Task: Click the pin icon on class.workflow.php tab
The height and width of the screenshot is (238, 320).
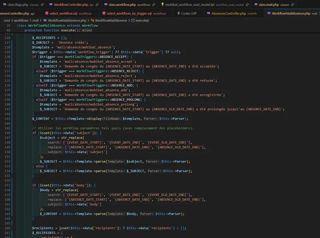Action: tap(154, 4)
